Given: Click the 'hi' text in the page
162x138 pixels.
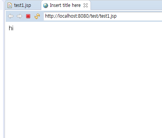Looking at the screenshot, I should coord(11,28).
